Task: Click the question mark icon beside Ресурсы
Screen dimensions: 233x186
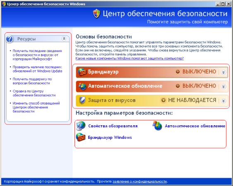Action: tap(10, 39)
